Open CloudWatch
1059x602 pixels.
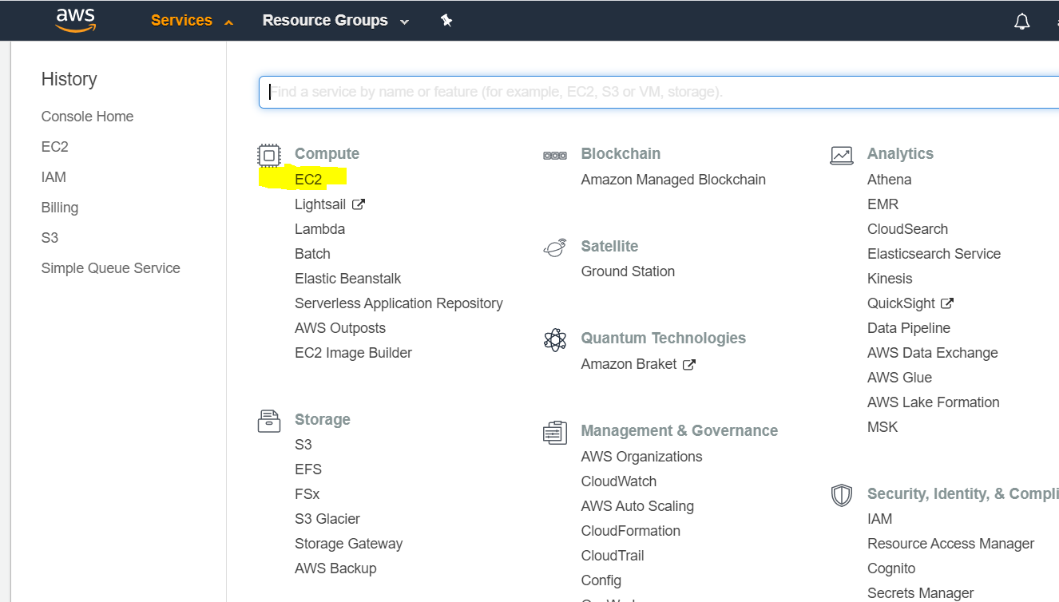pos(619,481)
